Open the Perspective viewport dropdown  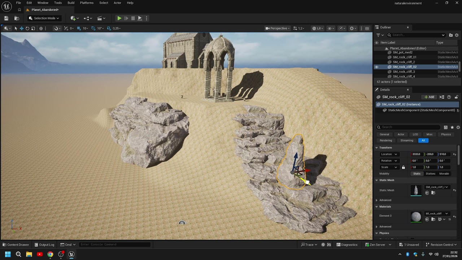[x=277, y=28]
